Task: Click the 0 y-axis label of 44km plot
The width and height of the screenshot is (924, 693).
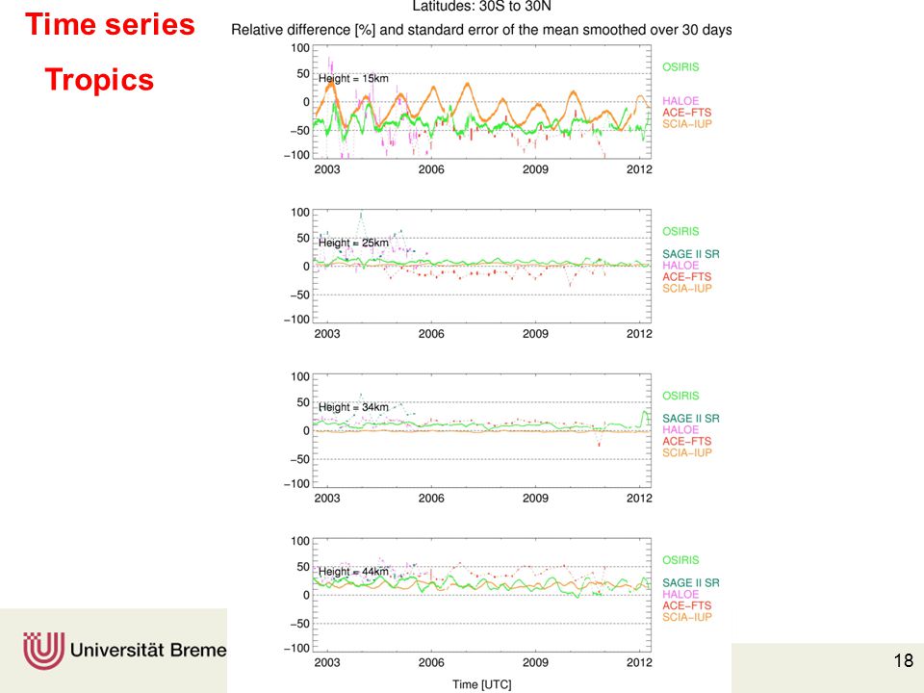Action: click(306, 595)
